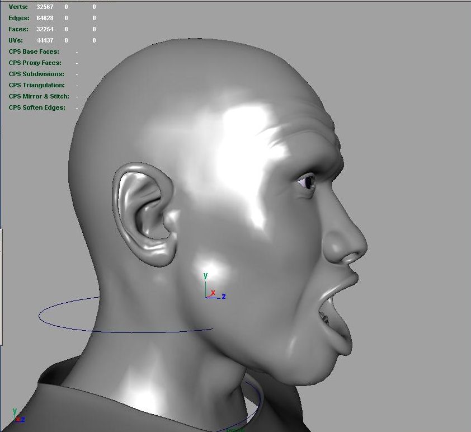Click the CPS Triangulation label
Viewport: 471px width, 432px height.
point(36,85)
